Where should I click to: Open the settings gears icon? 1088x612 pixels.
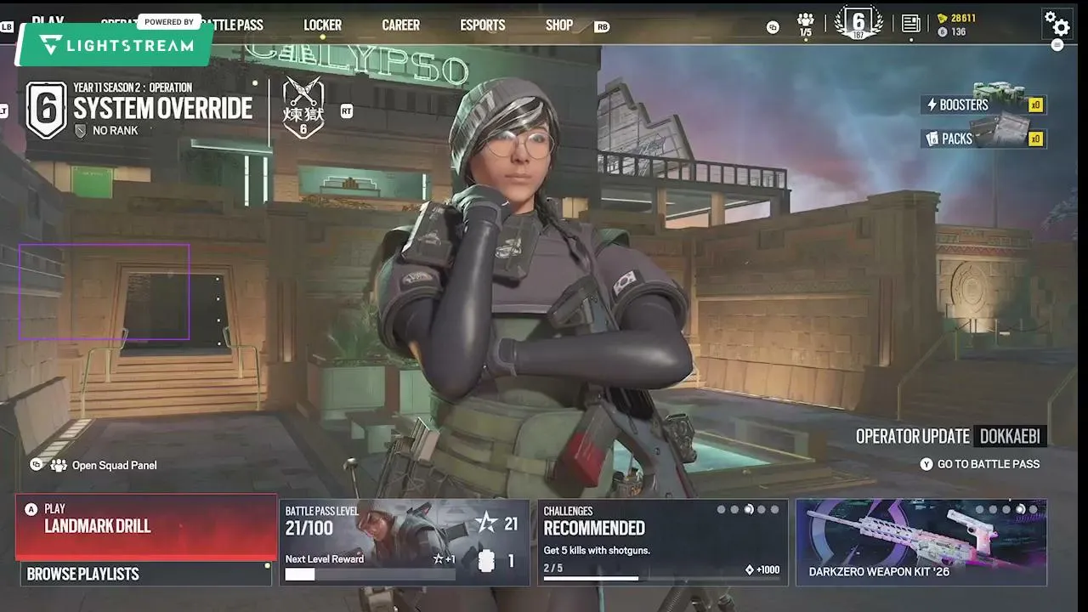pyautogui.click(x=1057, y=23)
